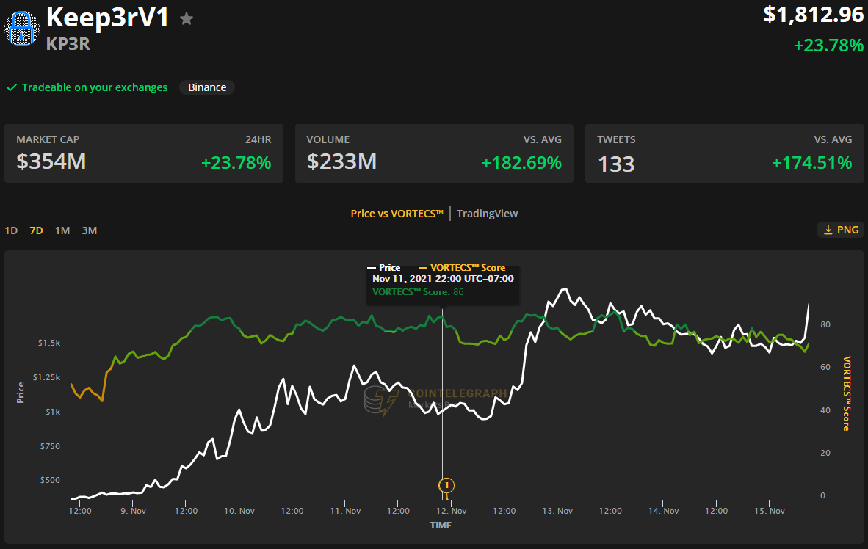
Task: Open the Price vs VORTECS tab
Action: pos(397,214)
